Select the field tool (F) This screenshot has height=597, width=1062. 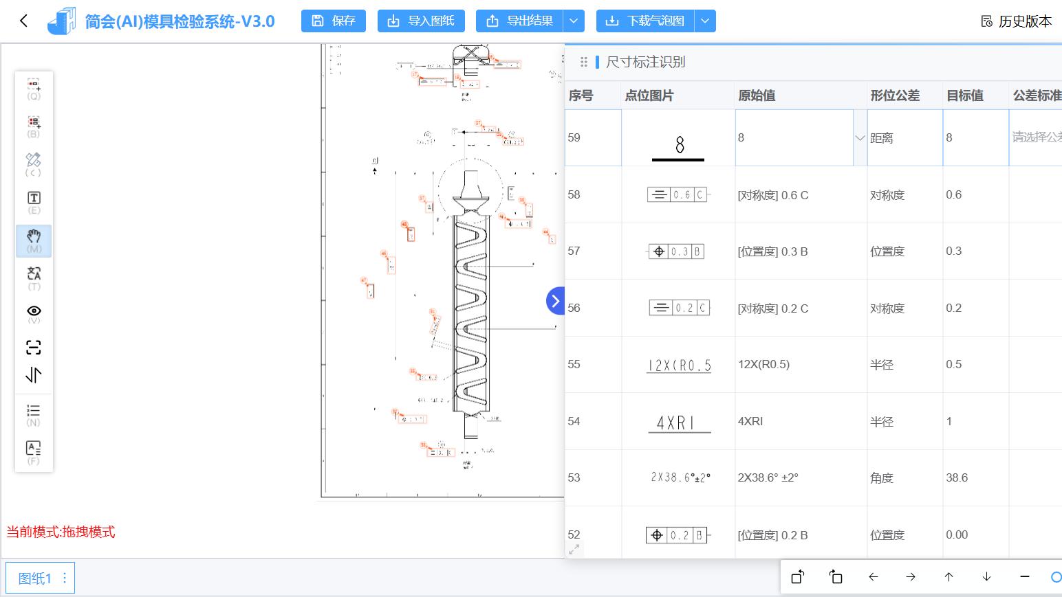pos(34,452)
